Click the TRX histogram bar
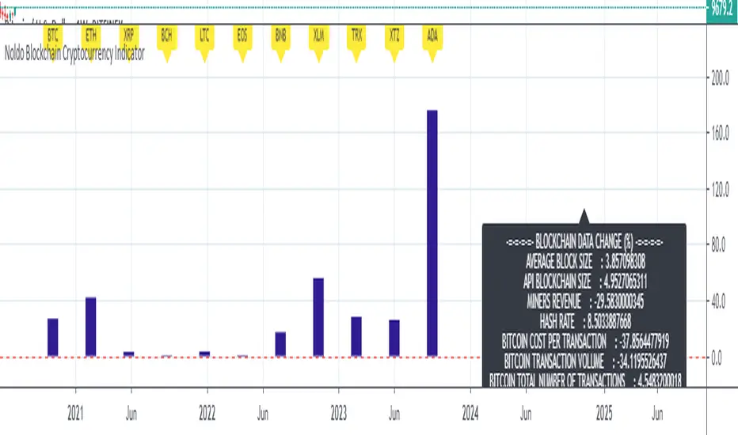This screenshot has height=435, width=738. tap(356, 337)
